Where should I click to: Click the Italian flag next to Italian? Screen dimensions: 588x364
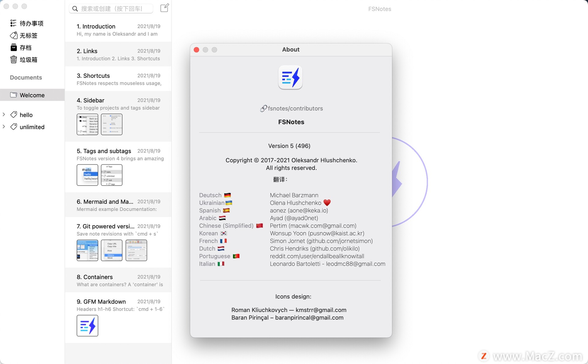pos(221,264)
